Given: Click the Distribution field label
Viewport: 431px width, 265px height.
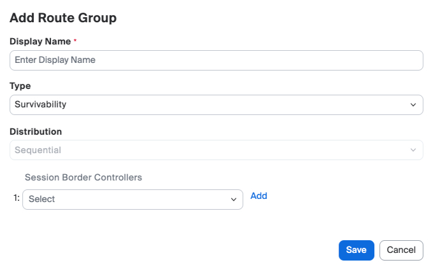Looking at the screenshot, I should tap(36, 132).
